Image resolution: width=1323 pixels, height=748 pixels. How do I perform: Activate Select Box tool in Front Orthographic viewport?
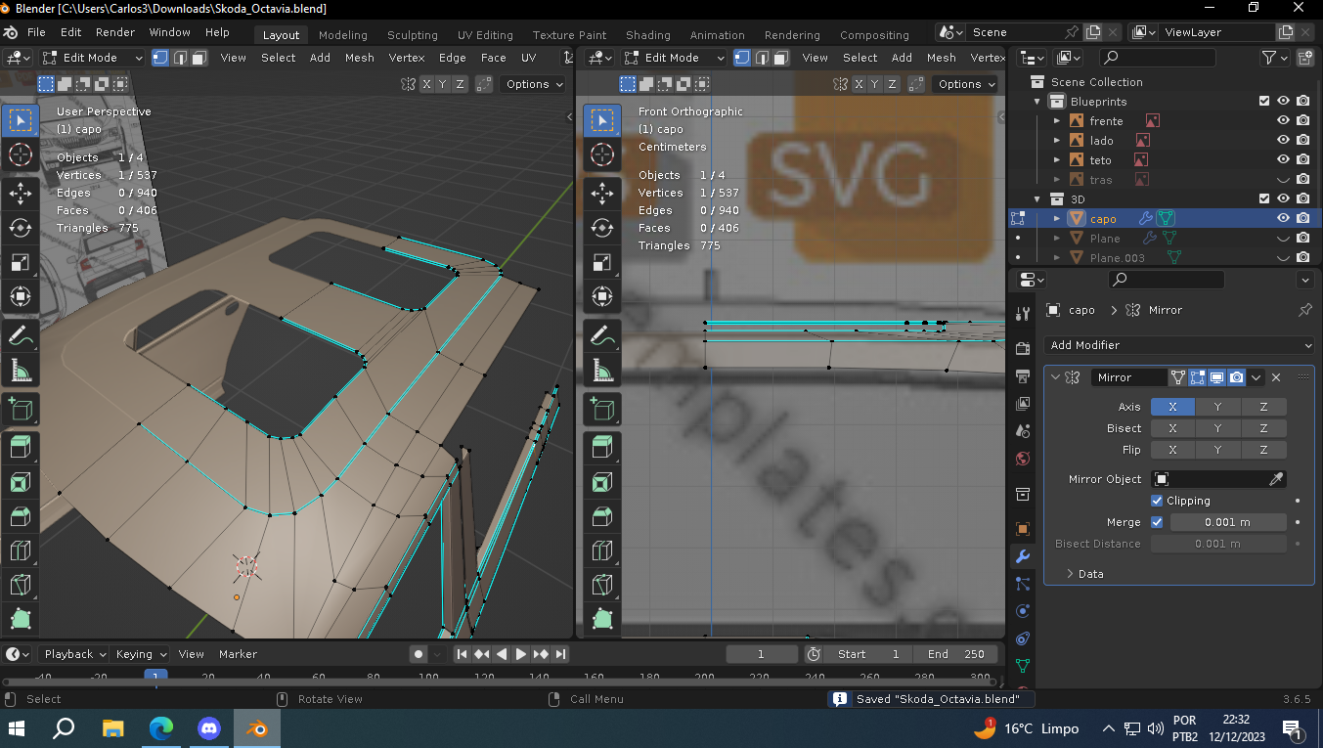click(602, 120)
